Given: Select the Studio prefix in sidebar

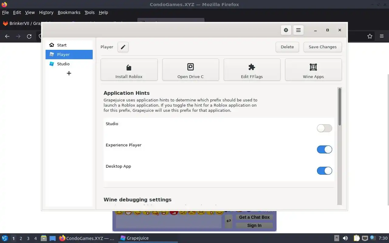Looking at the screenshot, I should click(x=69, y=64).
